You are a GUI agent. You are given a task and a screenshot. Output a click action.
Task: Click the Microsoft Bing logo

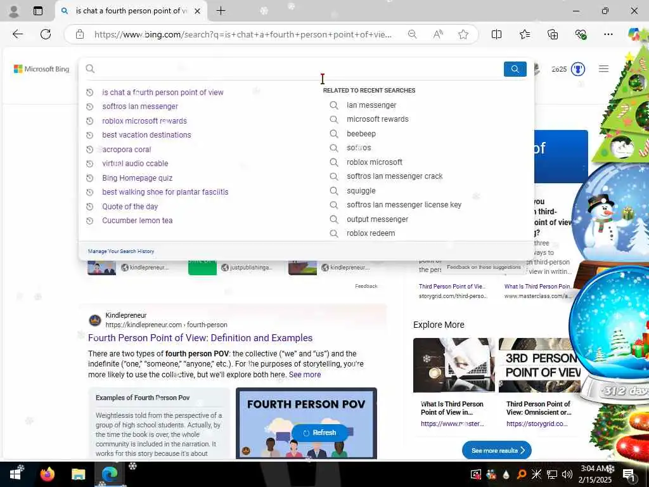click(x=41, y=68)
